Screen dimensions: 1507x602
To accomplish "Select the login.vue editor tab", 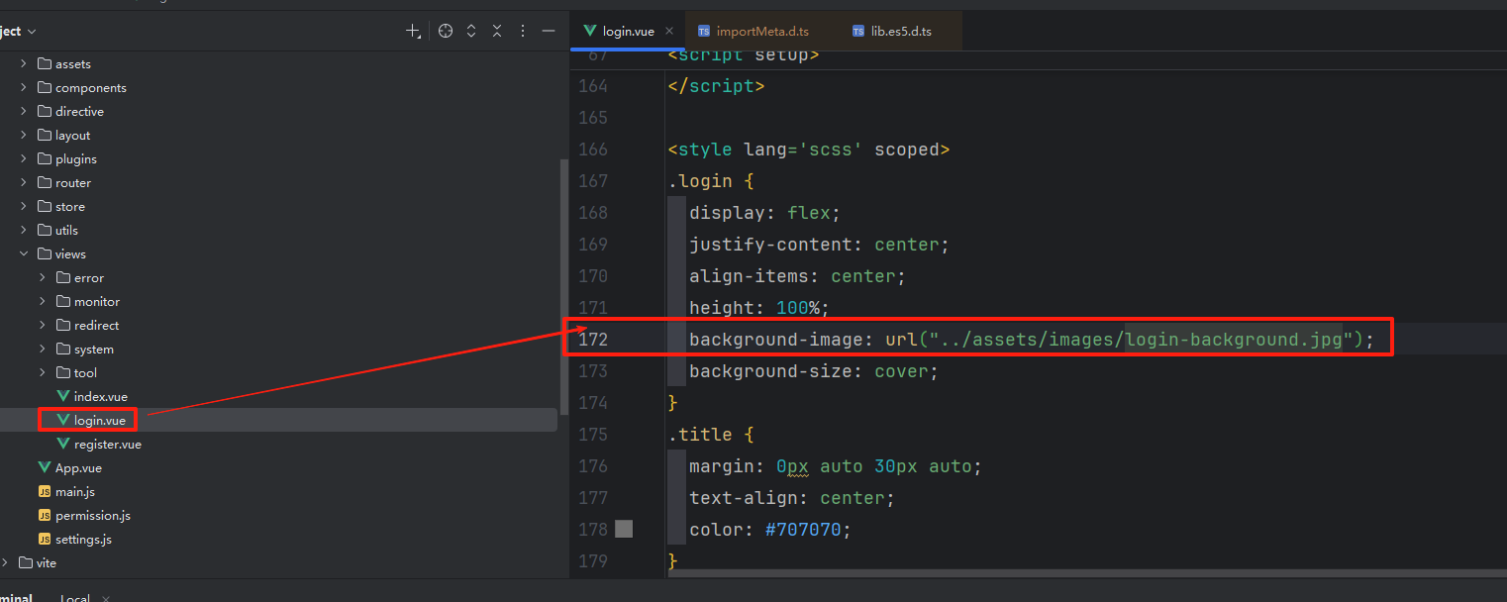I will 628,31.
